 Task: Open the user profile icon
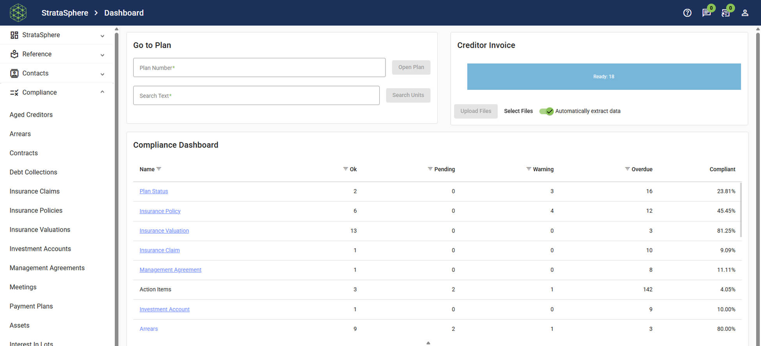pos(745,13)
